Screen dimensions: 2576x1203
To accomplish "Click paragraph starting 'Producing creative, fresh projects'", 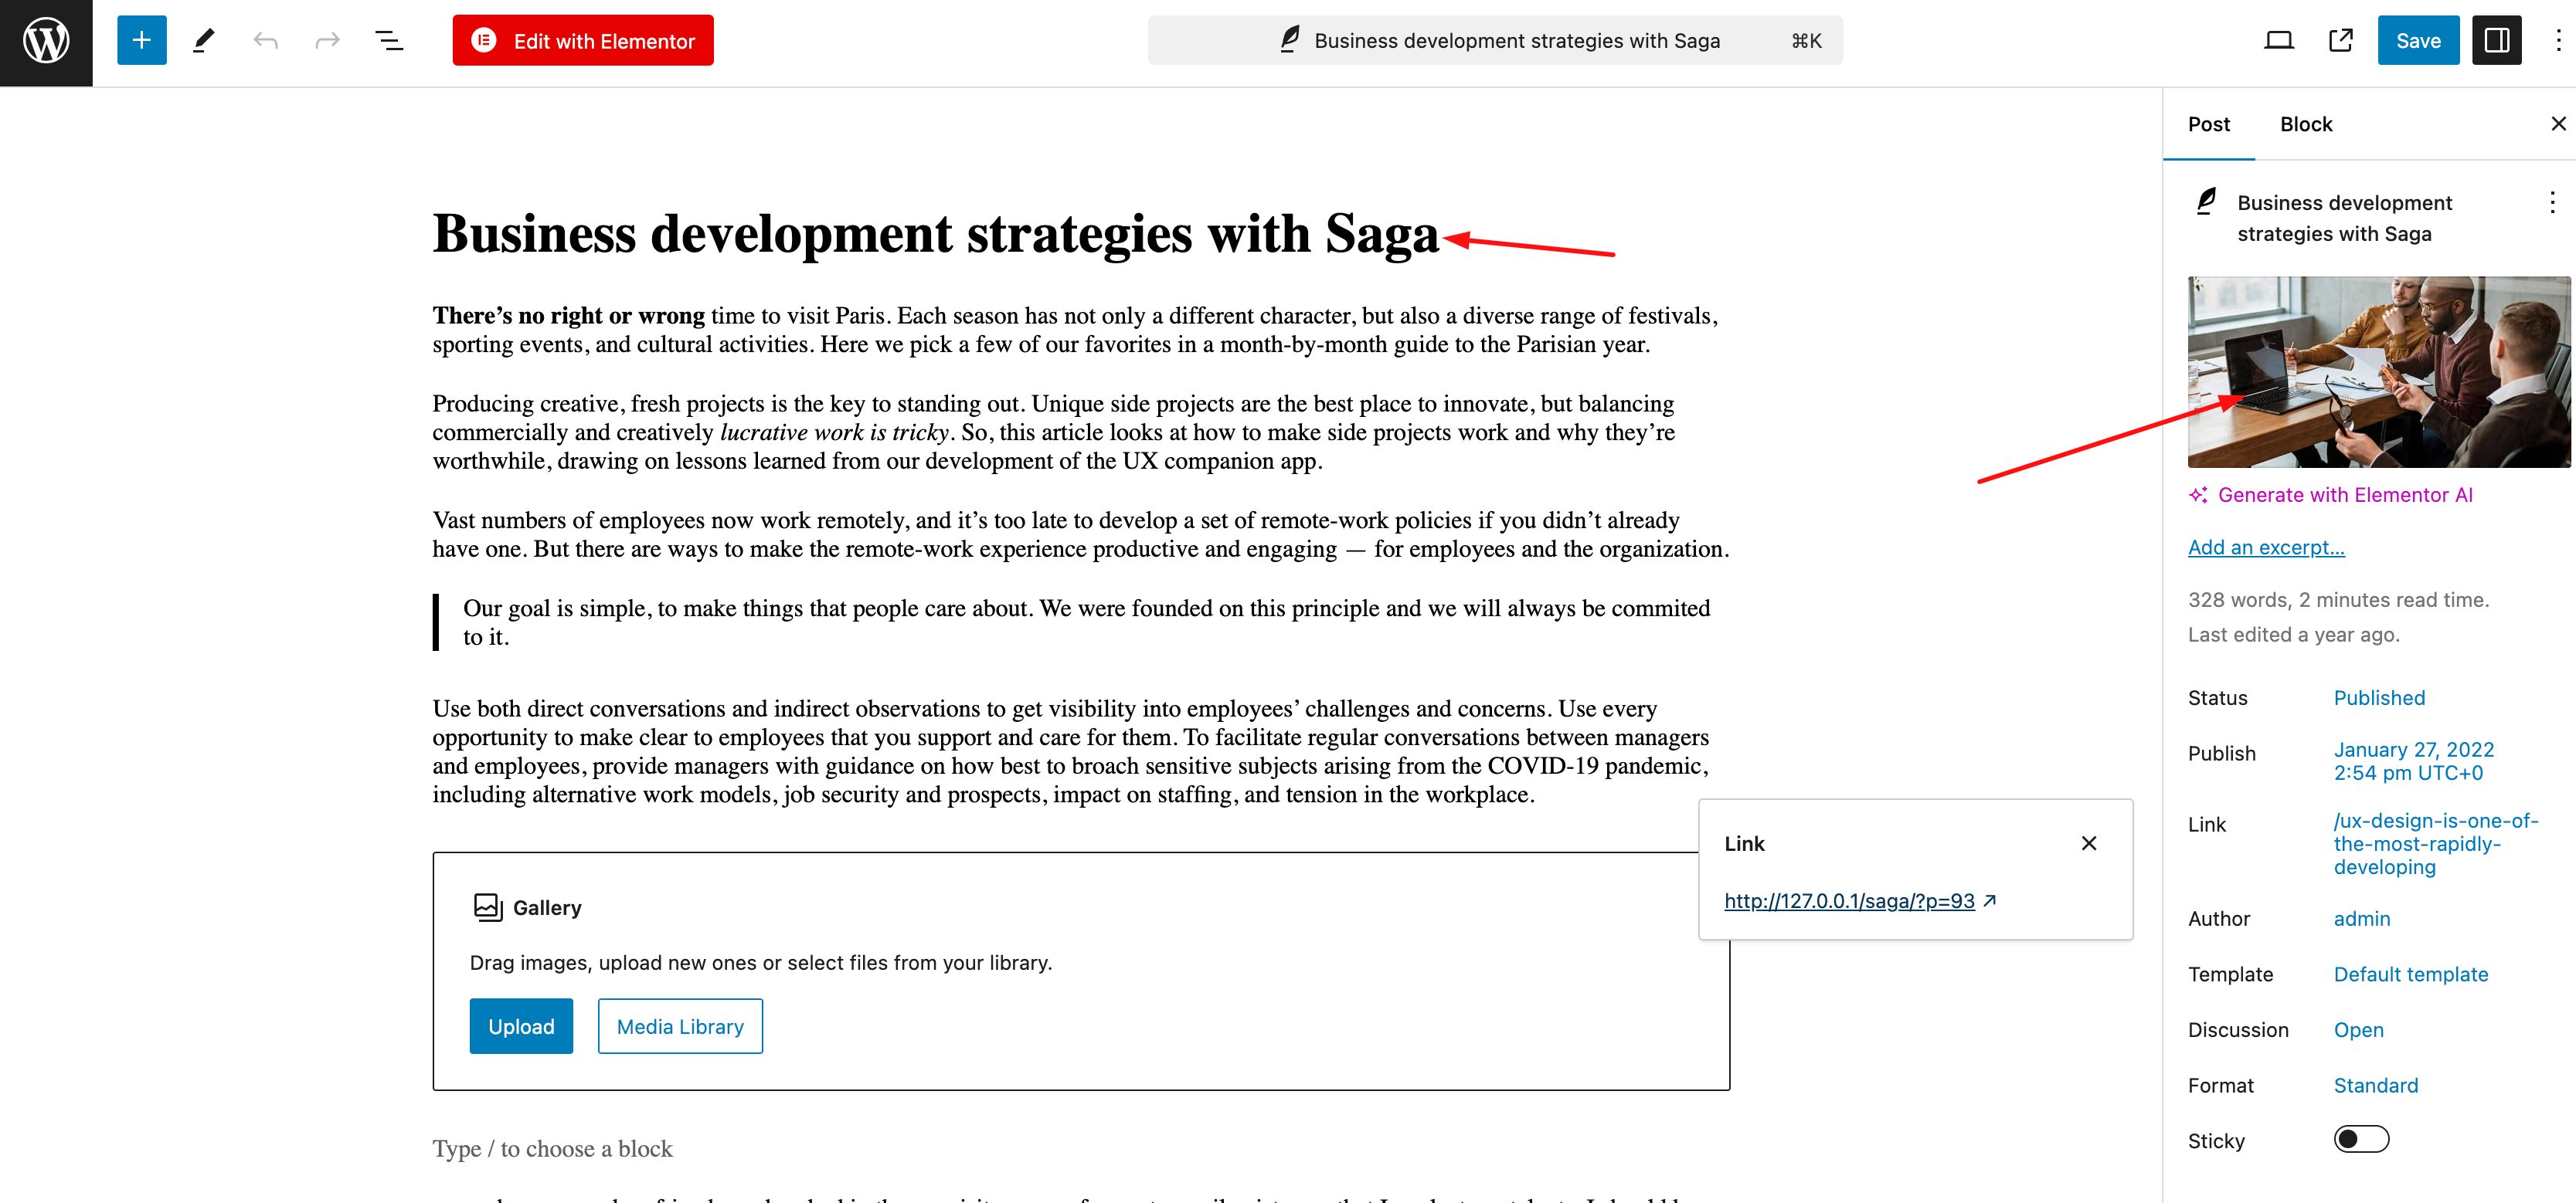I will tap(1081, 432).
